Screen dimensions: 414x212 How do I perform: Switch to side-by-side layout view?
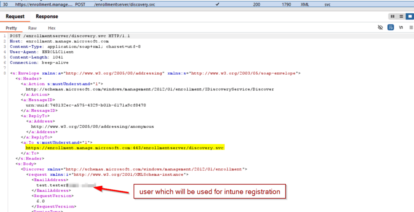pos(392,17)
